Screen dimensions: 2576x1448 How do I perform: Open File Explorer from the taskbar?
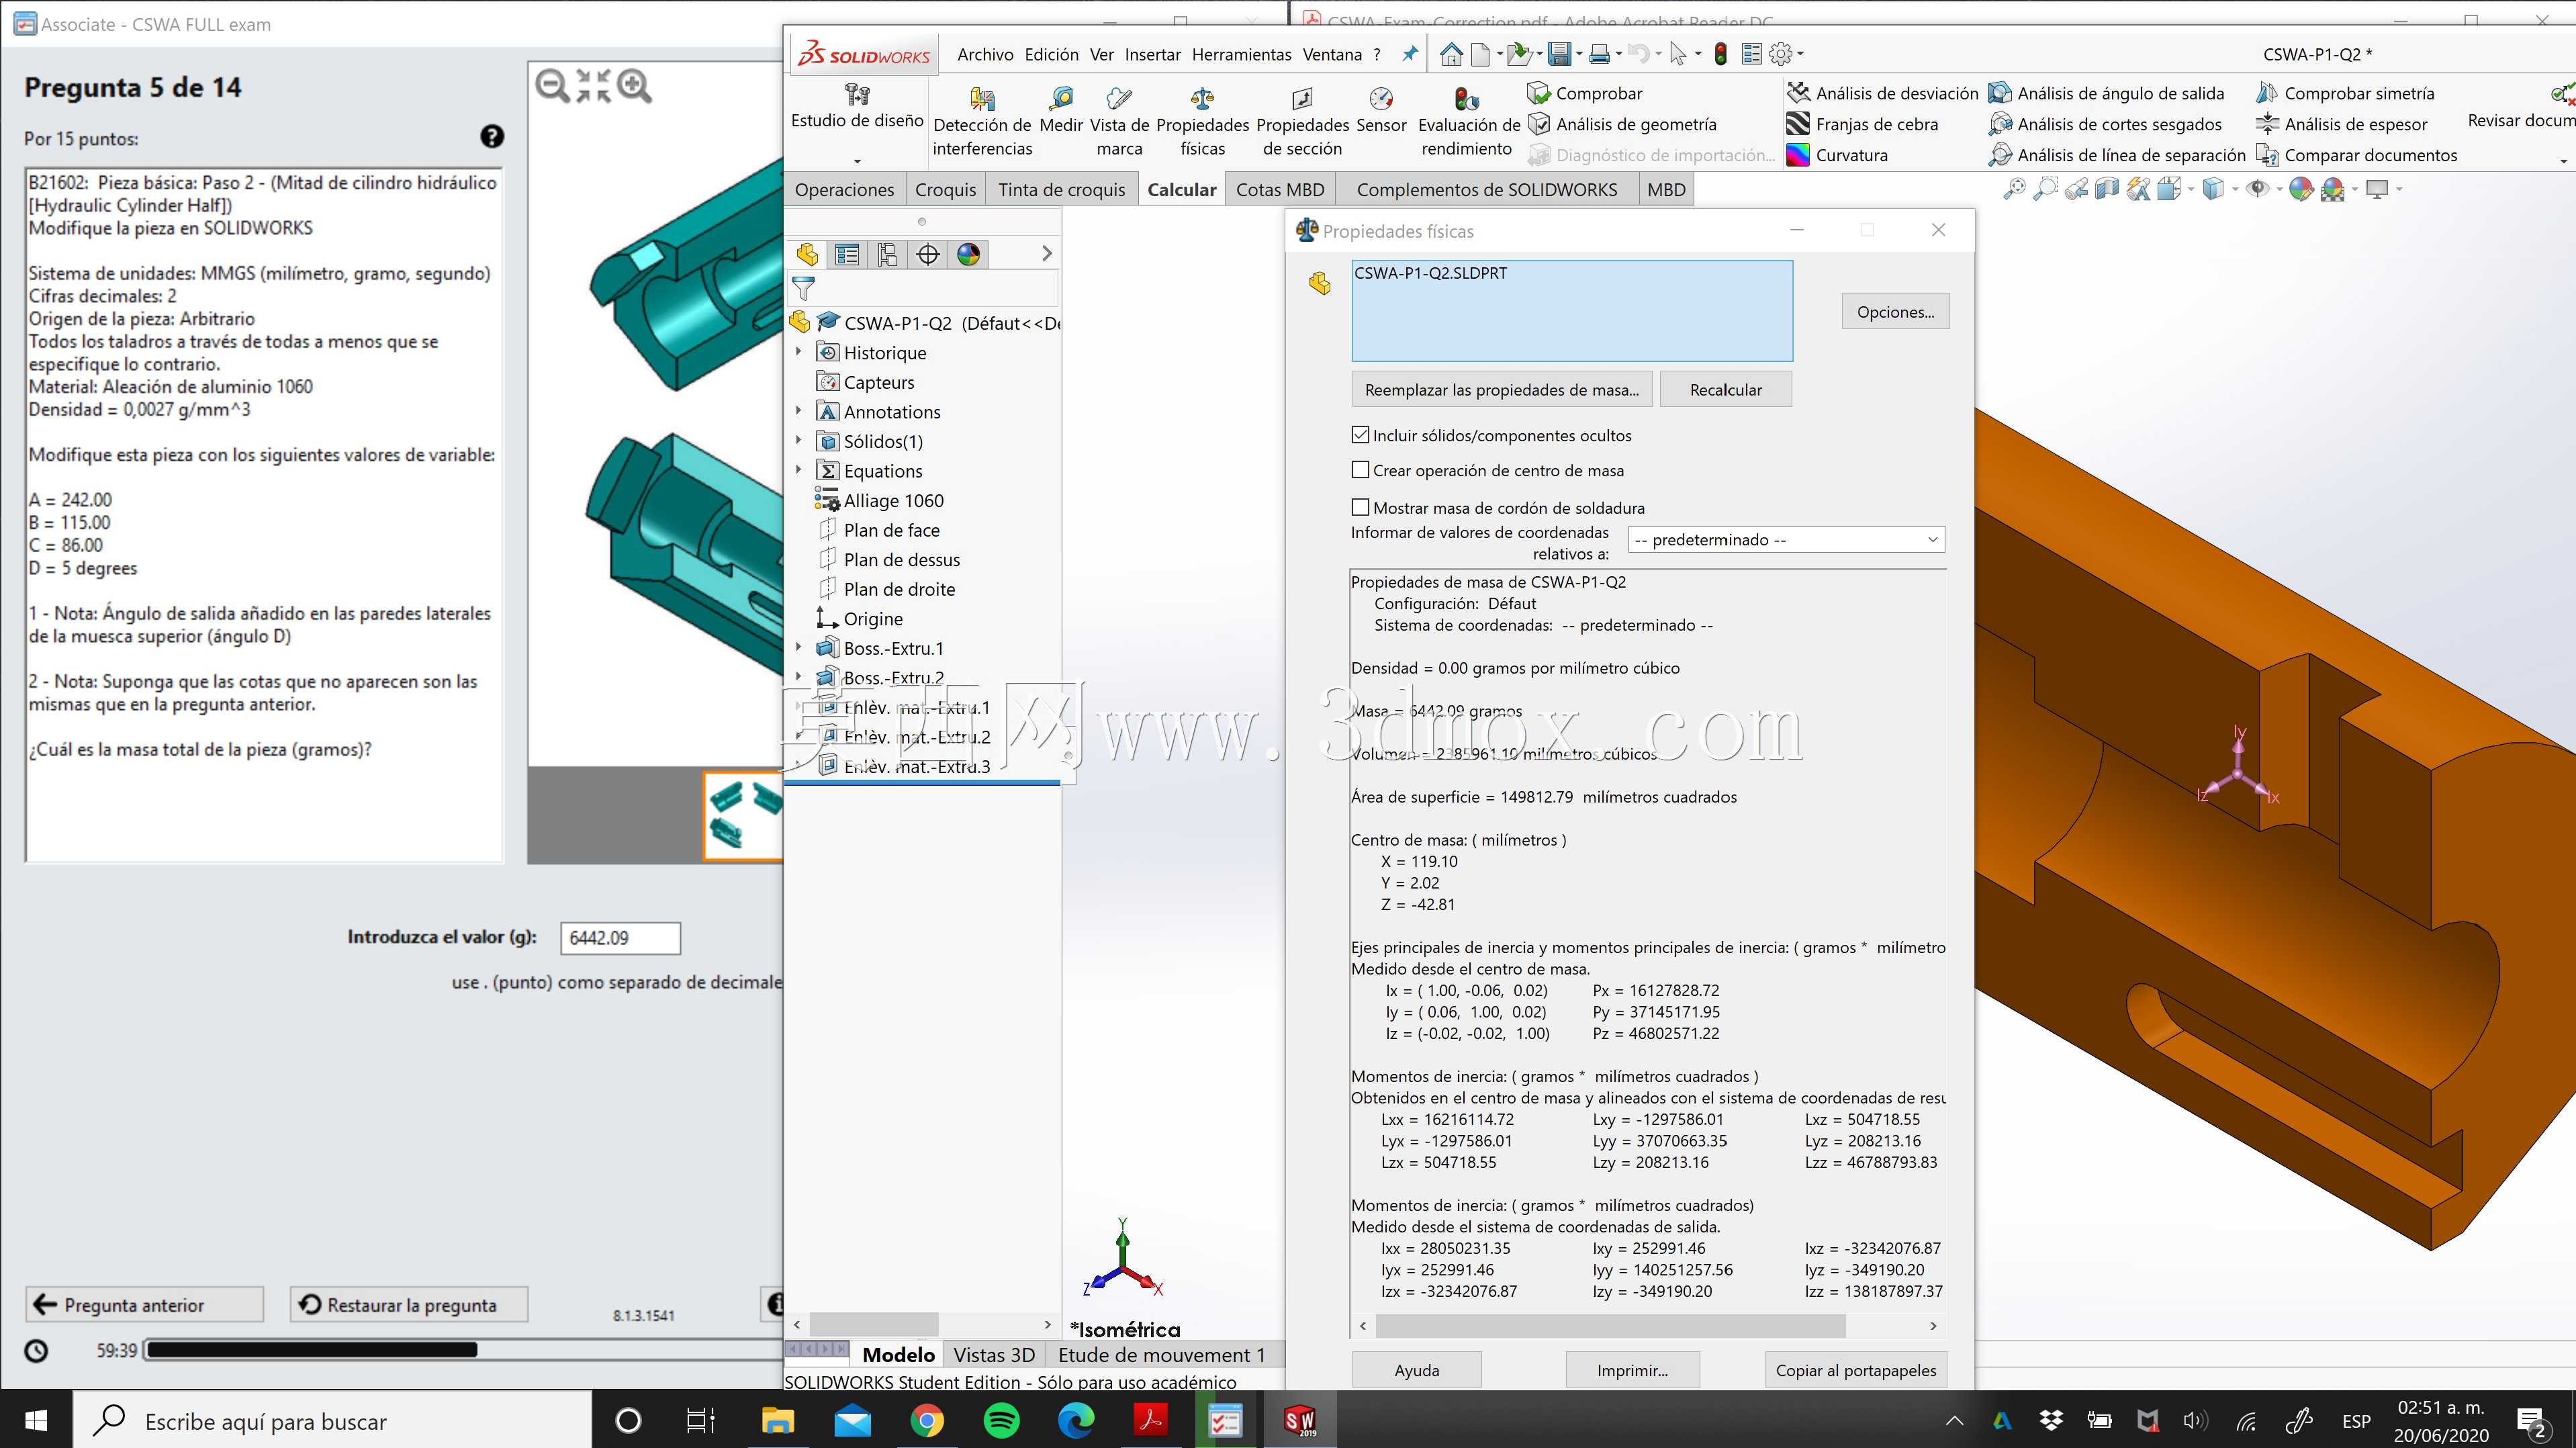[777, 1420]
